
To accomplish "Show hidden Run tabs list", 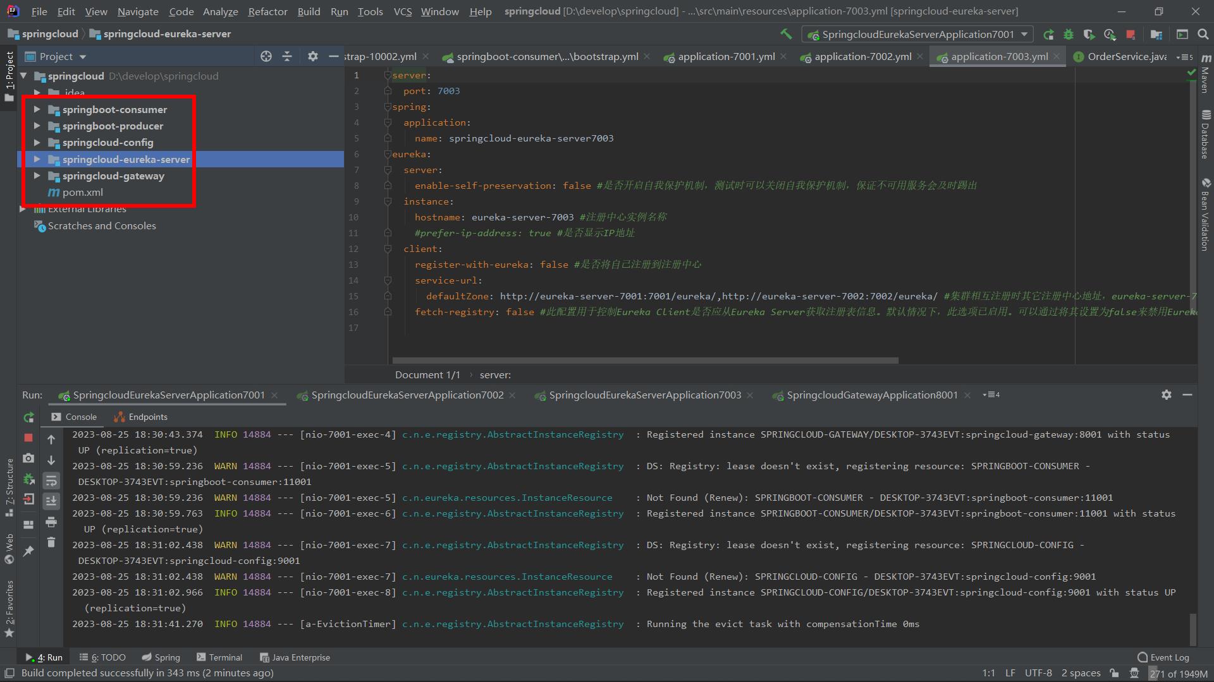I will [991, 395].
